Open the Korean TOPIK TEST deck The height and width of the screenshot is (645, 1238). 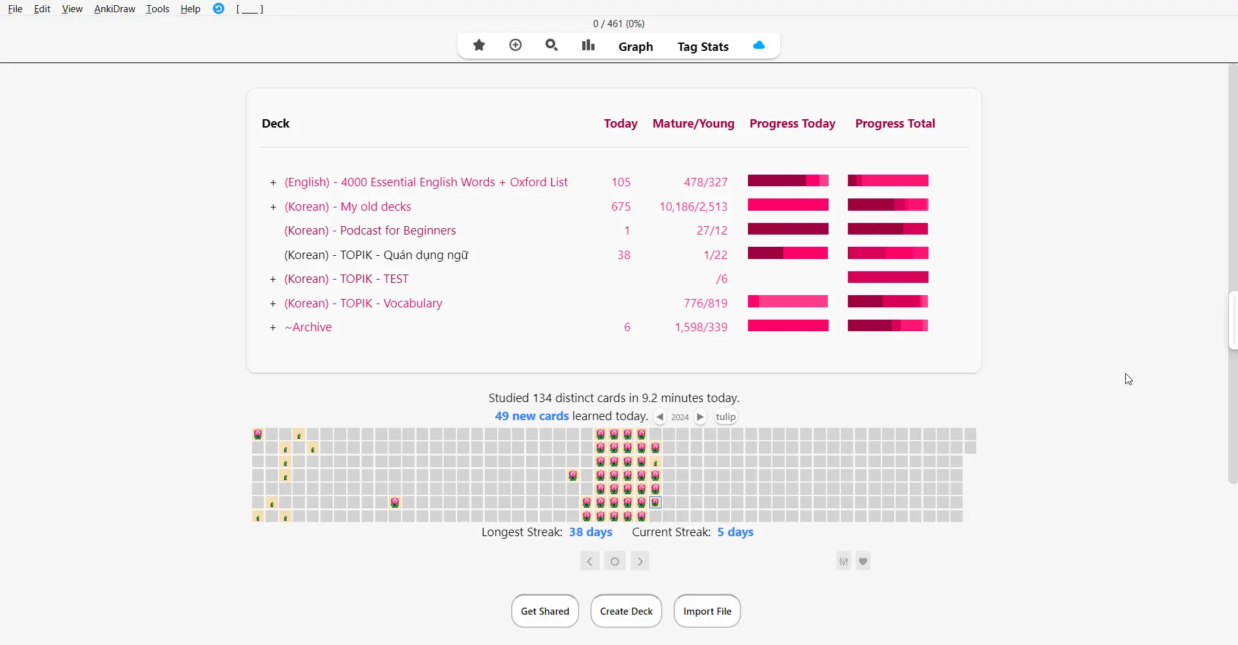coord(346,279)
